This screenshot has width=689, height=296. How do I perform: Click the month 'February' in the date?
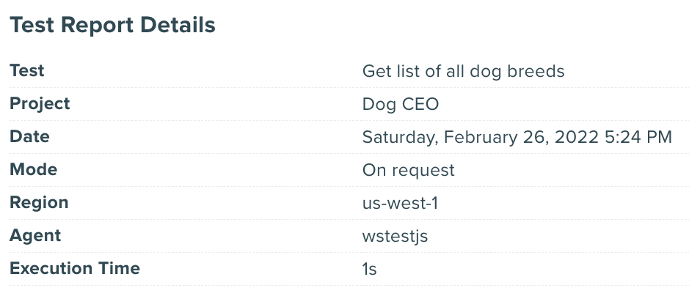coord(481,138)
